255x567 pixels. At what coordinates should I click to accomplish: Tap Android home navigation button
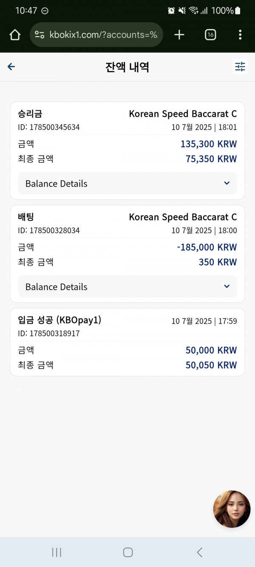(128, 552)
